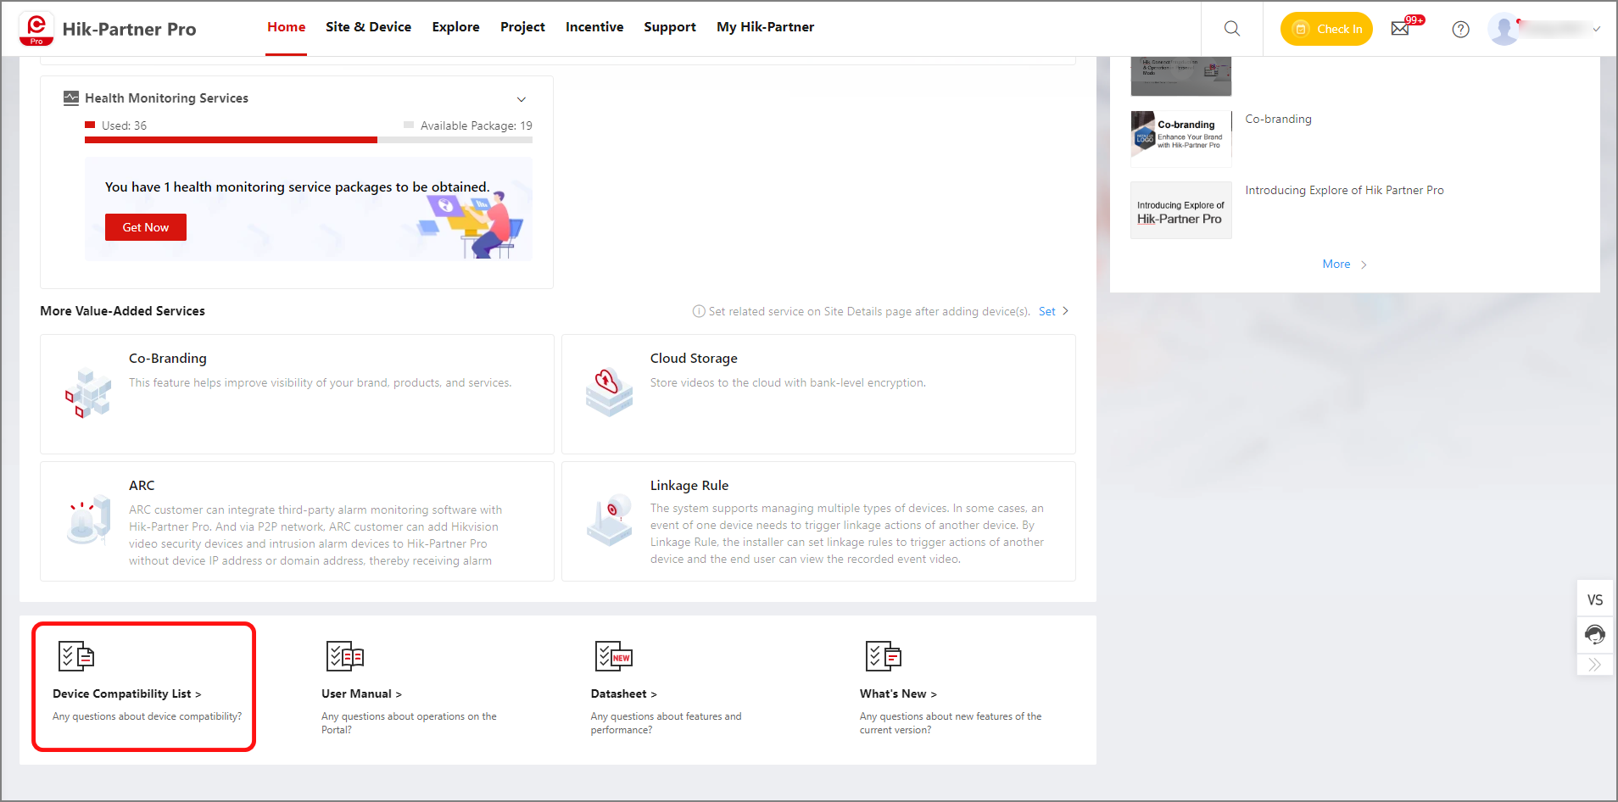This screenshot has width=1618, height=802.
Task: Open the User Manual link
Action: click(x=361, y=693)
